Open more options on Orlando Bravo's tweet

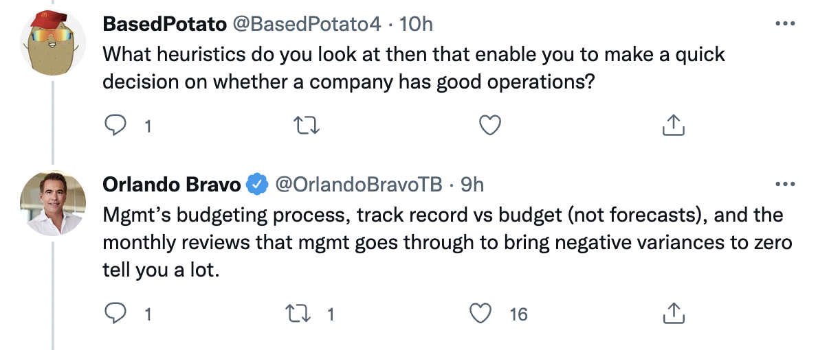(x=785, y=184)
